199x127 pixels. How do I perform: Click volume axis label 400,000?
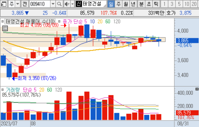click(185, 93)
